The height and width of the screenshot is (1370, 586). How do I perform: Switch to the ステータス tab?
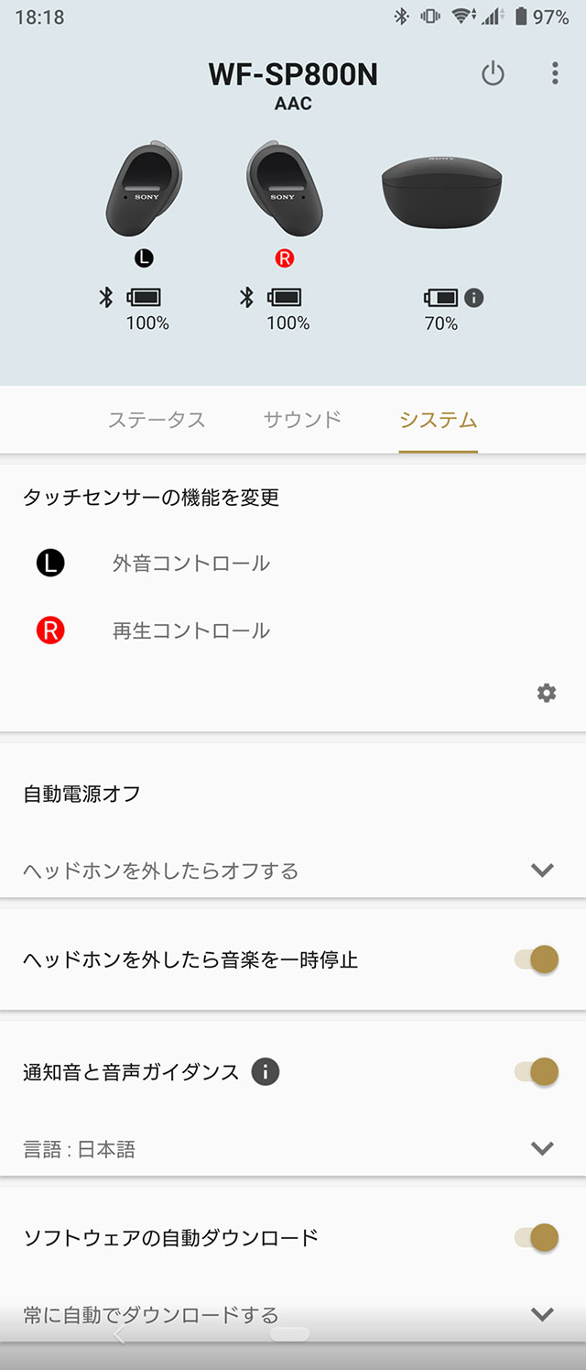tap(157, 421)
